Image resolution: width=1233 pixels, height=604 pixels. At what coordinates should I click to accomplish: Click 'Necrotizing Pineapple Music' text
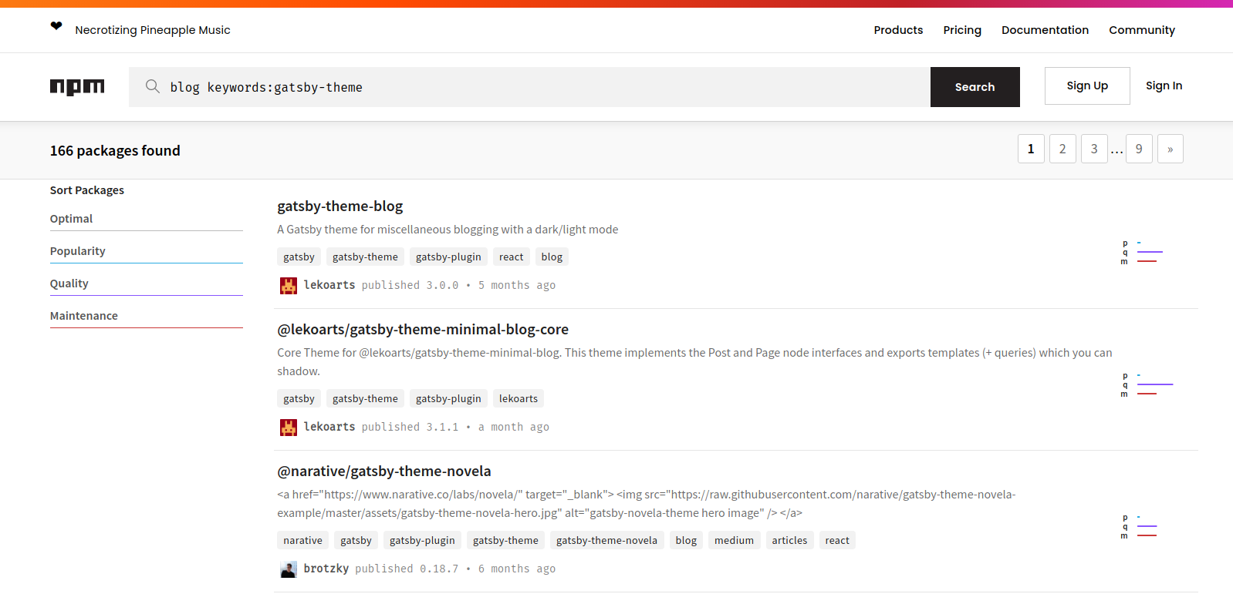(153, 30)
